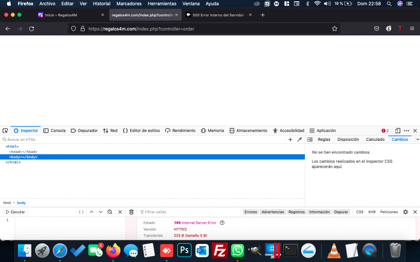The height and width of the screenshot is (262, 420).
Task: Toggle the XHR network filter
Action: [x=372, y=212]
